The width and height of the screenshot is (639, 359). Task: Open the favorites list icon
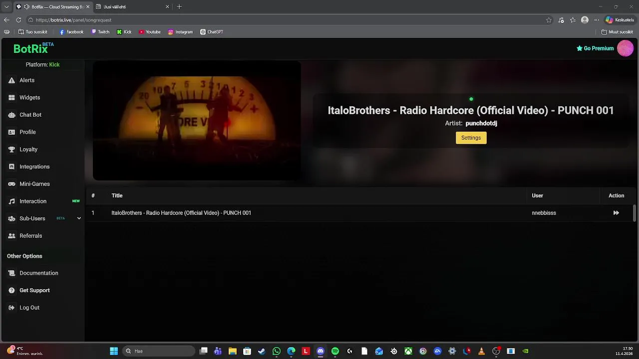pyautogui.click(x=573, y=20)
